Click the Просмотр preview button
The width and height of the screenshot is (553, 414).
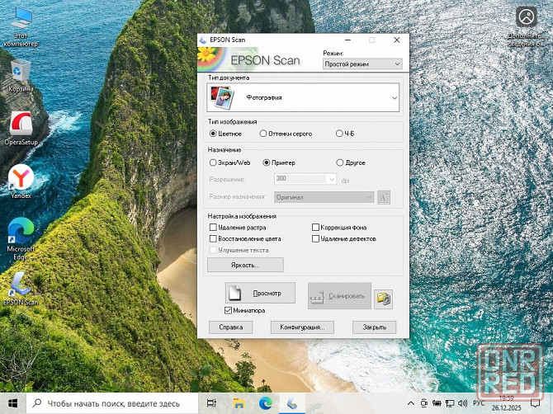(259, 294)
